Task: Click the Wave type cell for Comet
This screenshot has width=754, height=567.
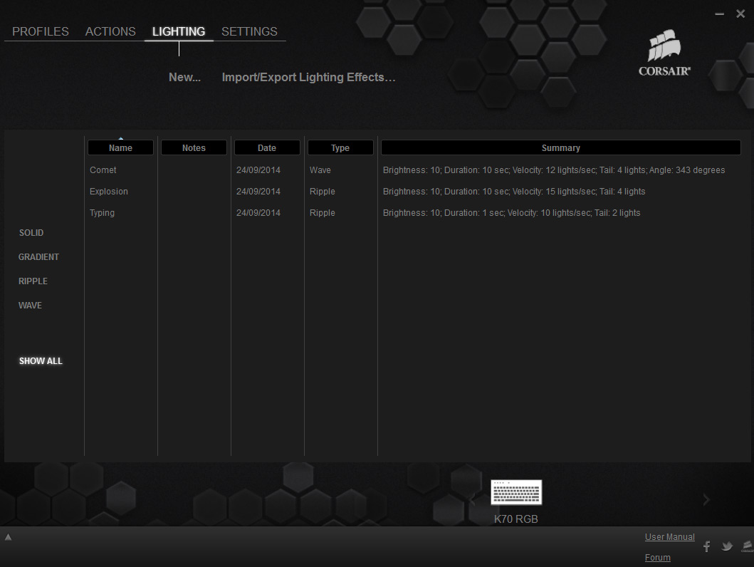Action: pos(320,170)
